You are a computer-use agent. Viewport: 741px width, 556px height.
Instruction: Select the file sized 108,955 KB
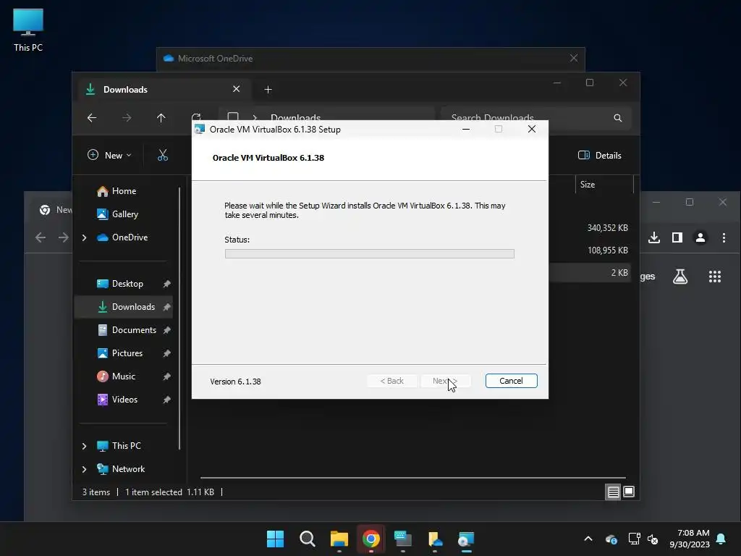click(x=607, y=250)
